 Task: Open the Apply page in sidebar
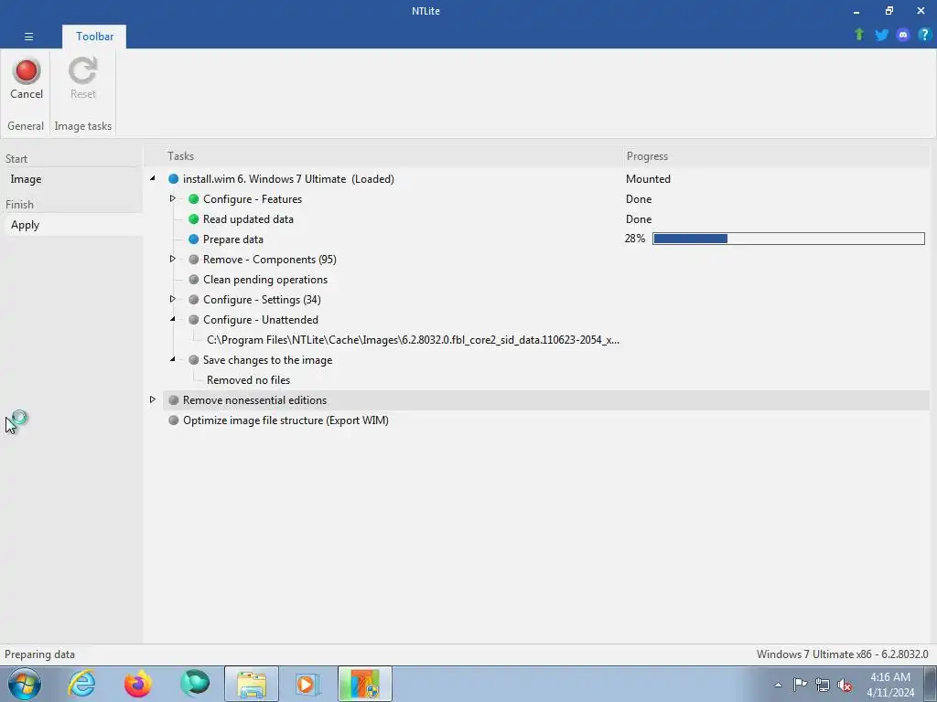[71, 225]
